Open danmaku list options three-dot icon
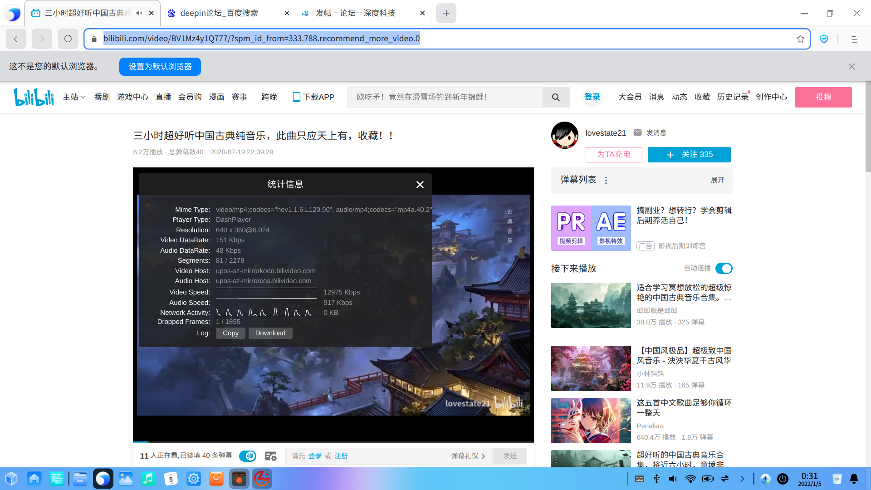Screen dimensions: 871x490 coord(606,180)
